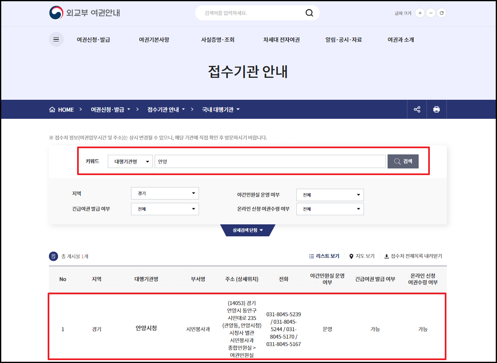This screenshot has width=497, height=363.
Task: Click the 접수처 전체목록 내려받기 download icon
Action: 386,256
